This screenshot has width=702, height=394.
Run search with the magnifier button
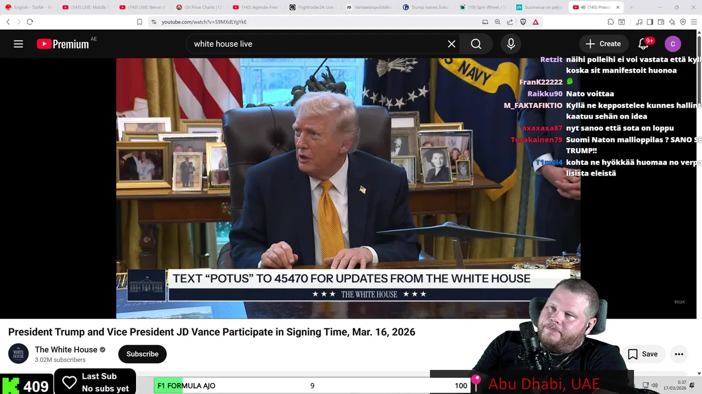(476, 44)
